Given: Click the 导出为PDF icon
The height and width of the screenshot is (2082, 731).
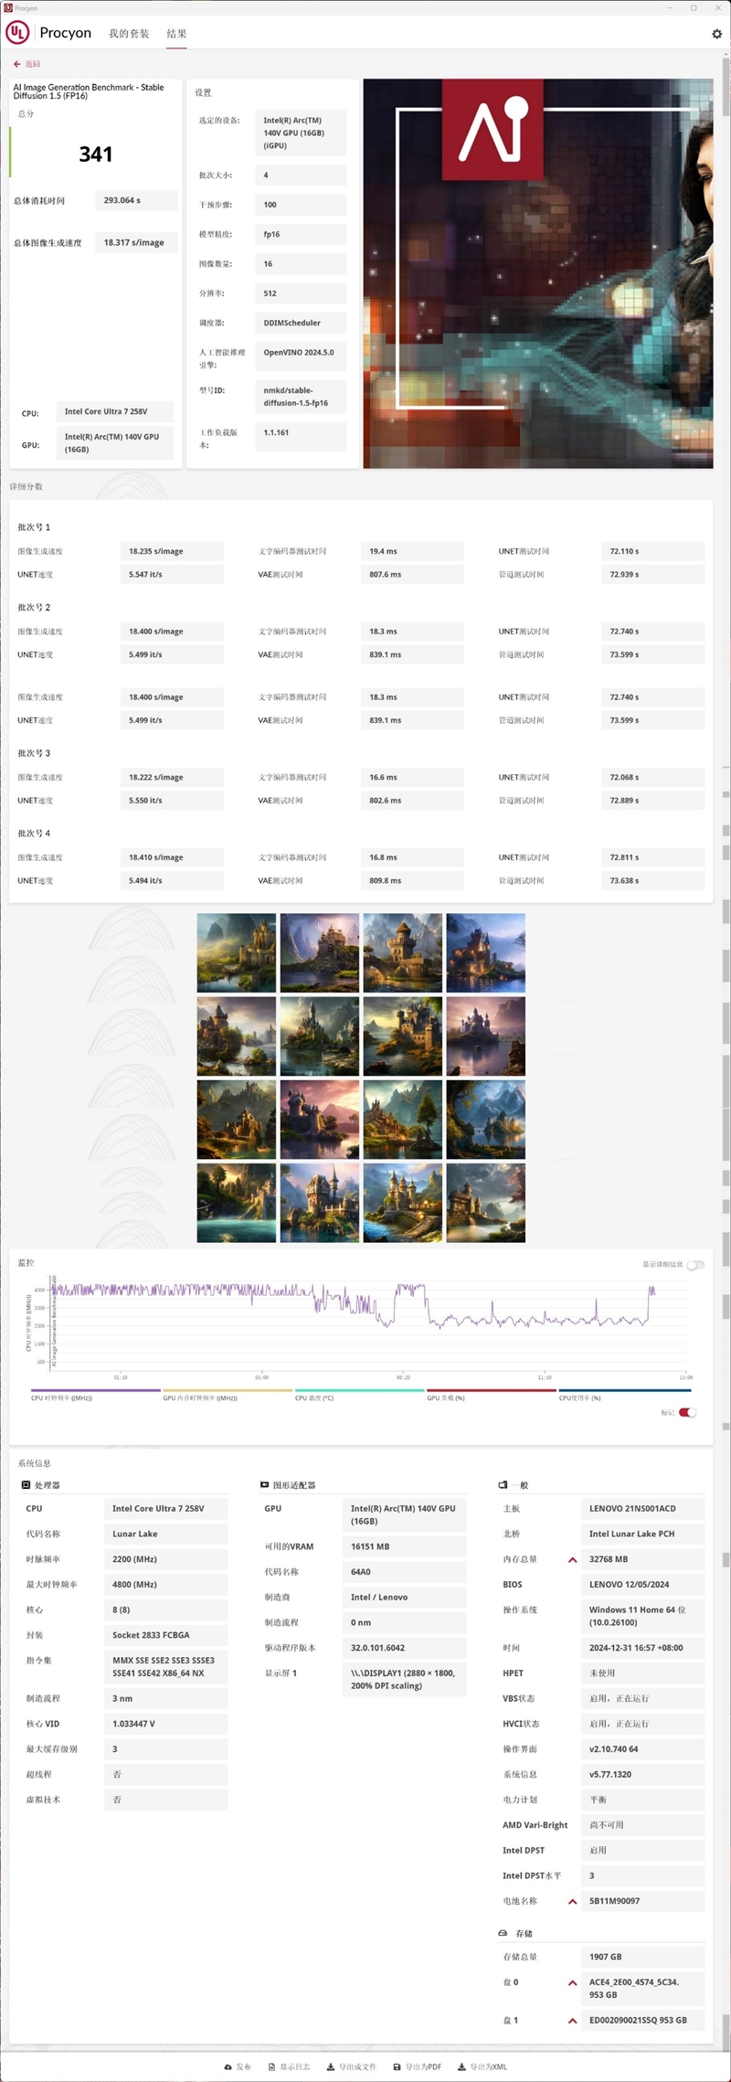Looking at the screenshot, I should click(397, 2066).
